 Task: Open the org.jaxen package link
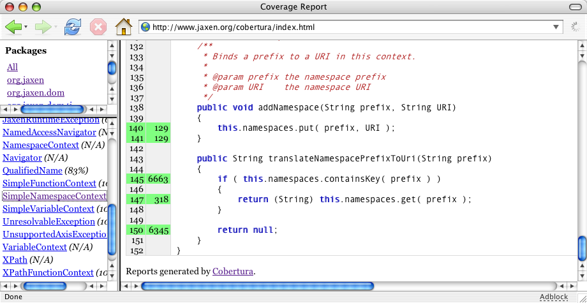pos(26,80)
